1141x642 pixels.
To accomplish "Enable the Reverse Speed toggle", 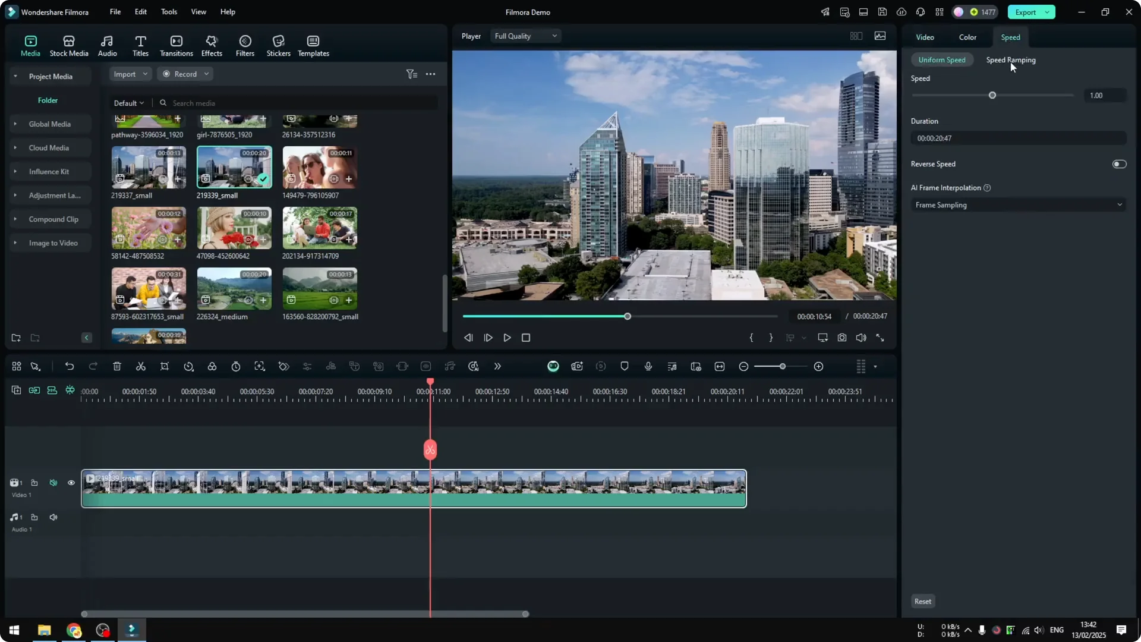I will tap(1119, 163).
